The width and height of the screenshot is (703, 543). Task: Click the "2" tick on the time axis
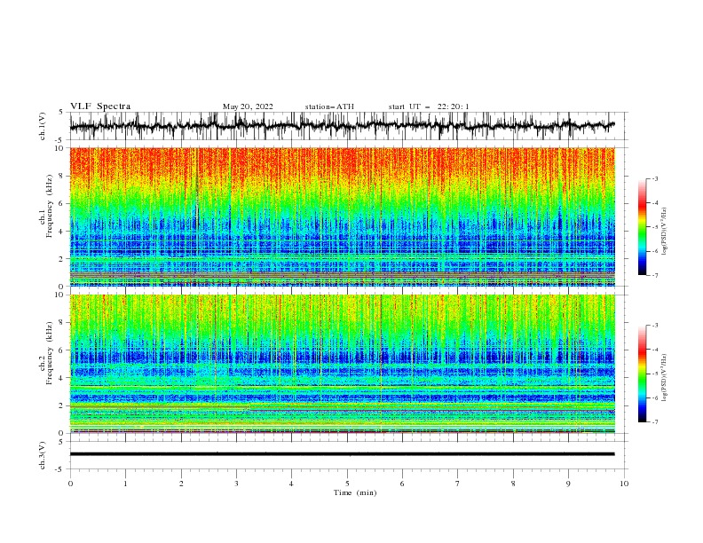point(181,484)
